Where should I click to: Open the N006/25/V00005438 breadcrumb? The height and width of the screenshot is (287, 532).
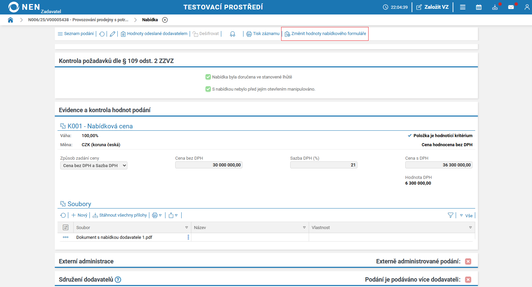tap(78, 20)
